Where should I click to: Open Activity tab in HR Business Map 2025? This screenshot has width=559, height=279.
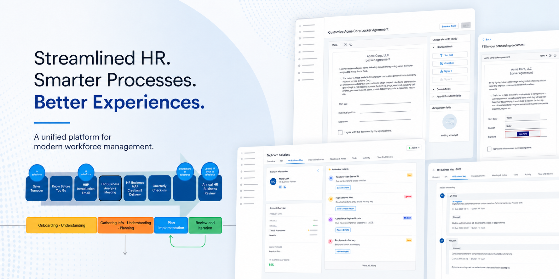(528, 174)
